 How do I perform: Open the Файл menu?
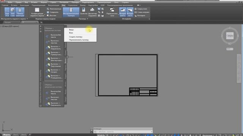point(10,2)
